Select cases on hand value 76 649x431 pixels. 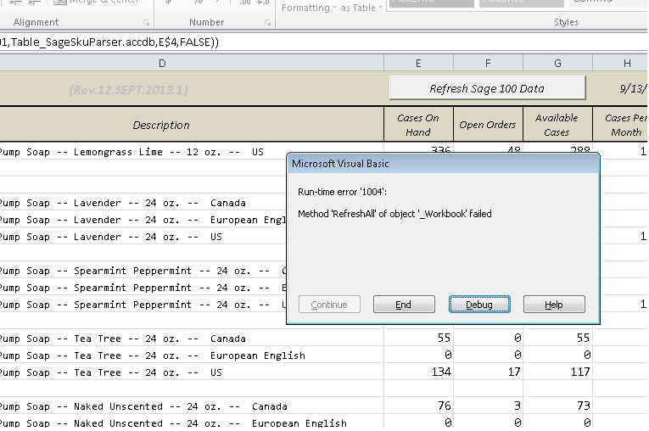pyautogui.click(x=418, y=406)
